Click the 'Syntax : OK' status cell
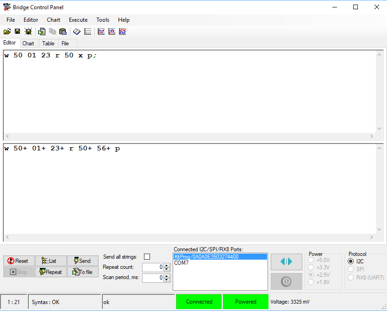The width and height of the screenshot is (387, 311). [65, 302]
